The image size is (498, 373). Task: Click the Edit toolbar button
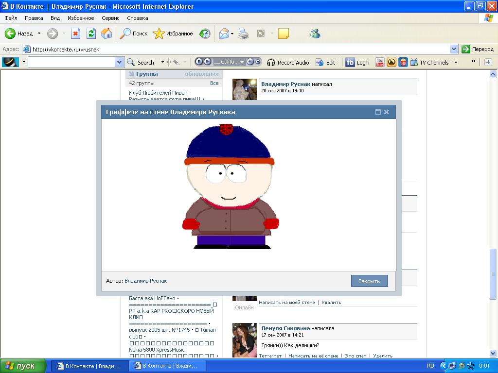tap(325, 63)
